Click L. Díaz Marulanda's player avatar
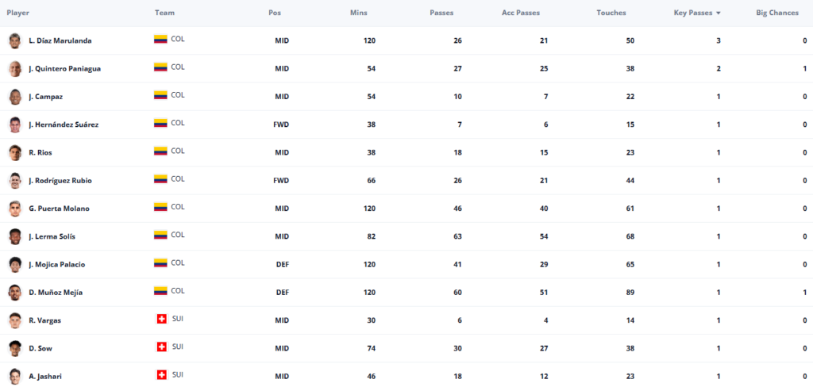 tap(15, 41)
